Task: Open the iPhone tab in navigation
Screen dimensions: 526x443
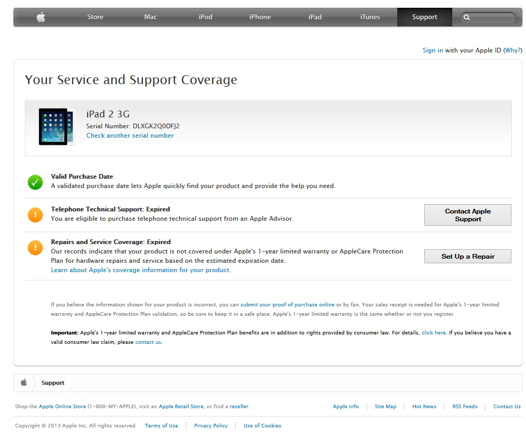Action: 260,17
